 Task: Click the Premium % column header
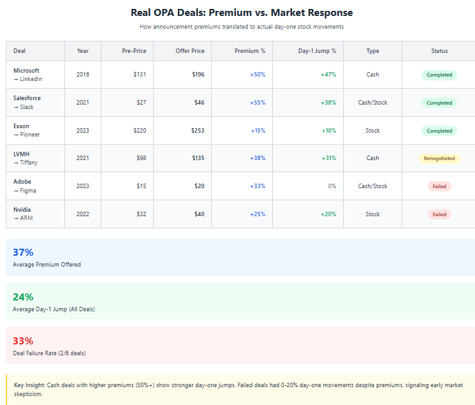[x=242, y=51]
